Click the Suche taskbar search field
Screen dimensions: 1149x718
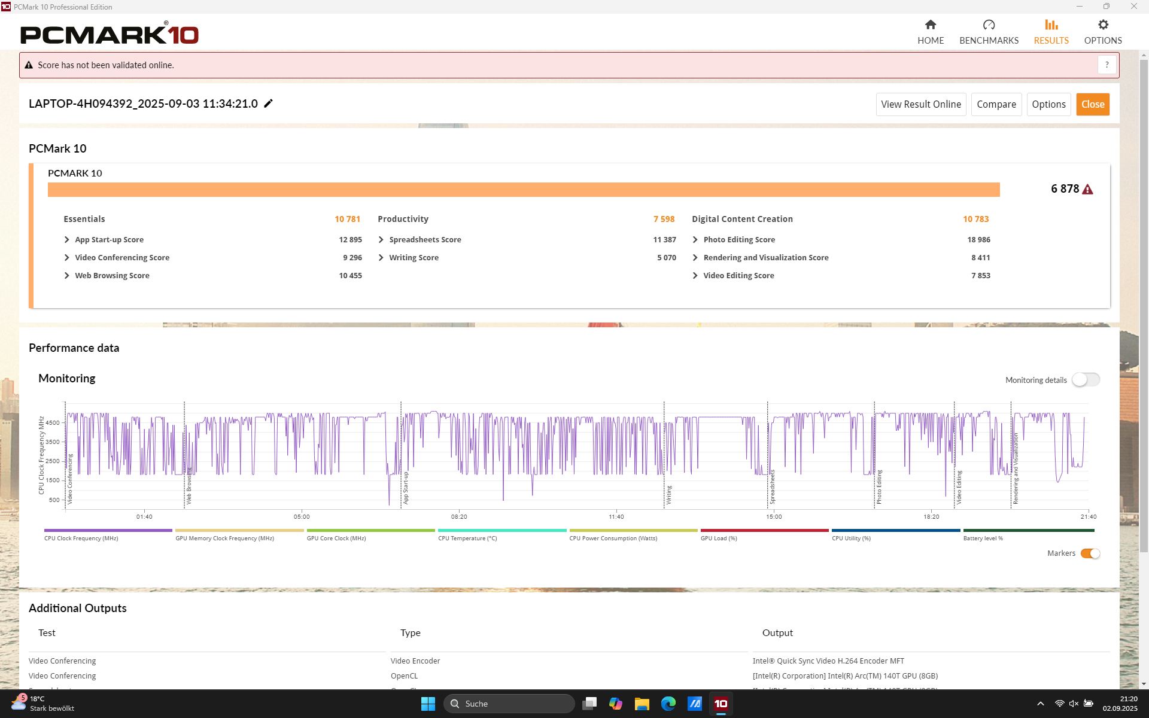click(509, 704)
